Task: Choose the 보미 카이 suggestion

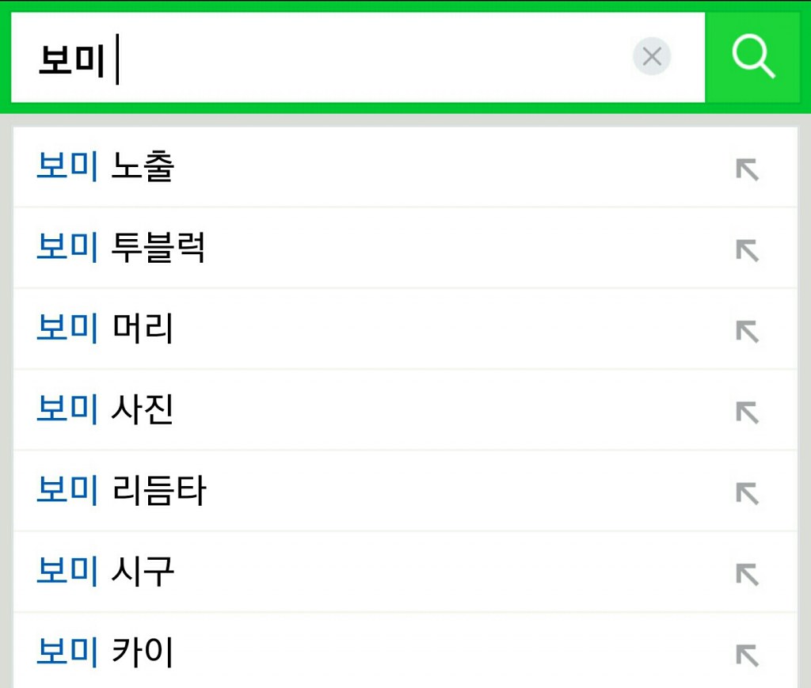Action: pyautogui.click(x=105, y=653)
